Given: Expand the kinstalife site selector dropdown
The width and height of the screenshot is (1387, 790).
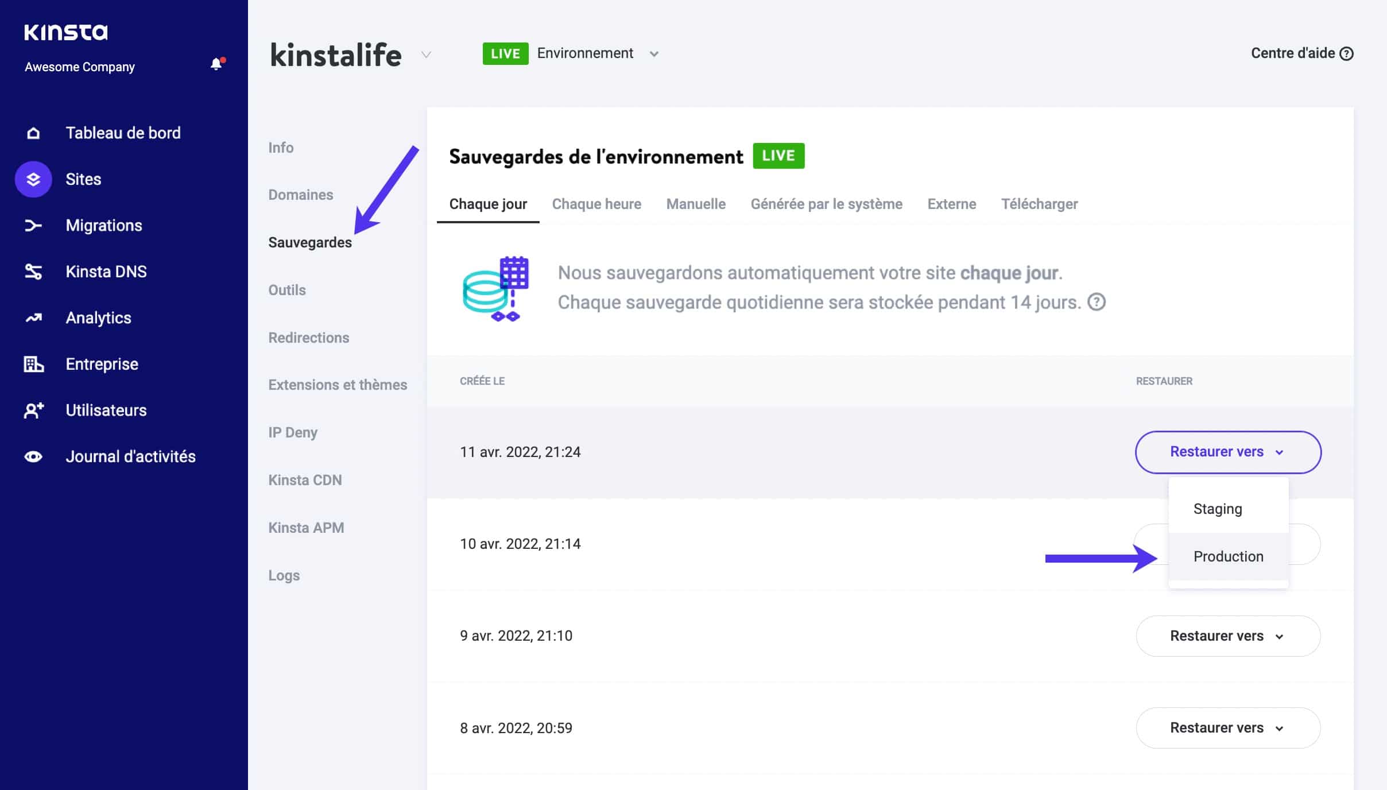Looking at the screenshot, I should pyautogui.click(x=425, y=55).
